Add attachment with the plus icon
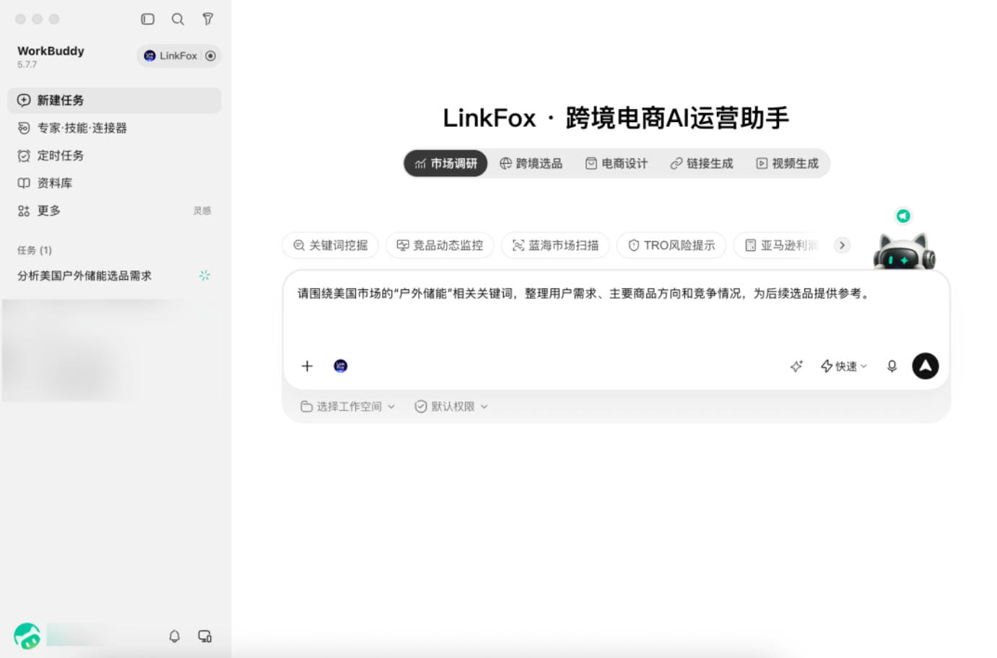Image resolution: width=997 pixels, height=658 pixels. pyautogui.click(x=307, y=366)
